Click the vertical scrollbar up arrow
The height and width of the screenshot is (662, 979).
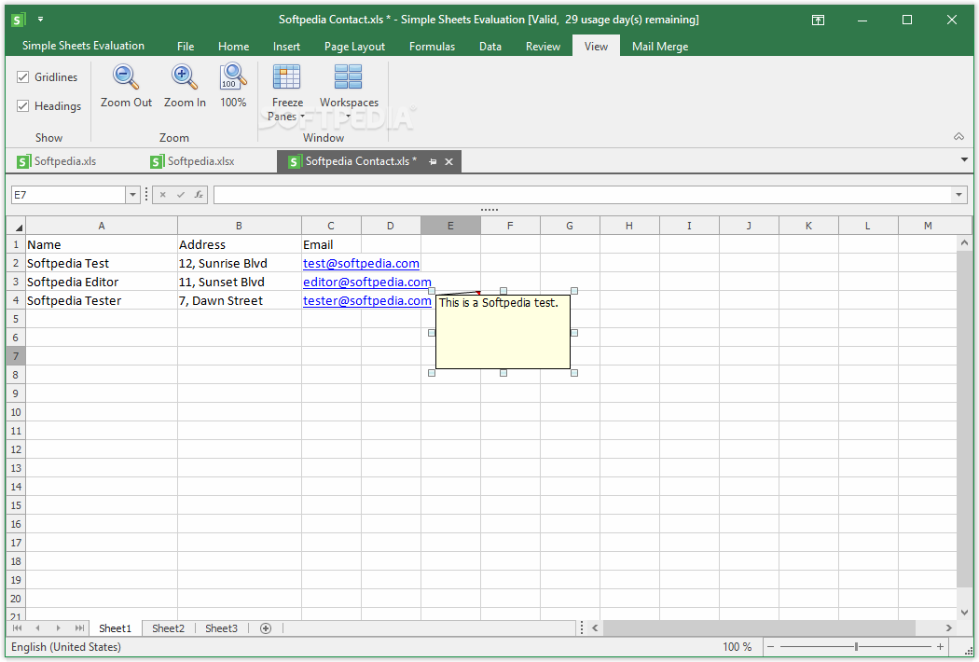(964, 242)
